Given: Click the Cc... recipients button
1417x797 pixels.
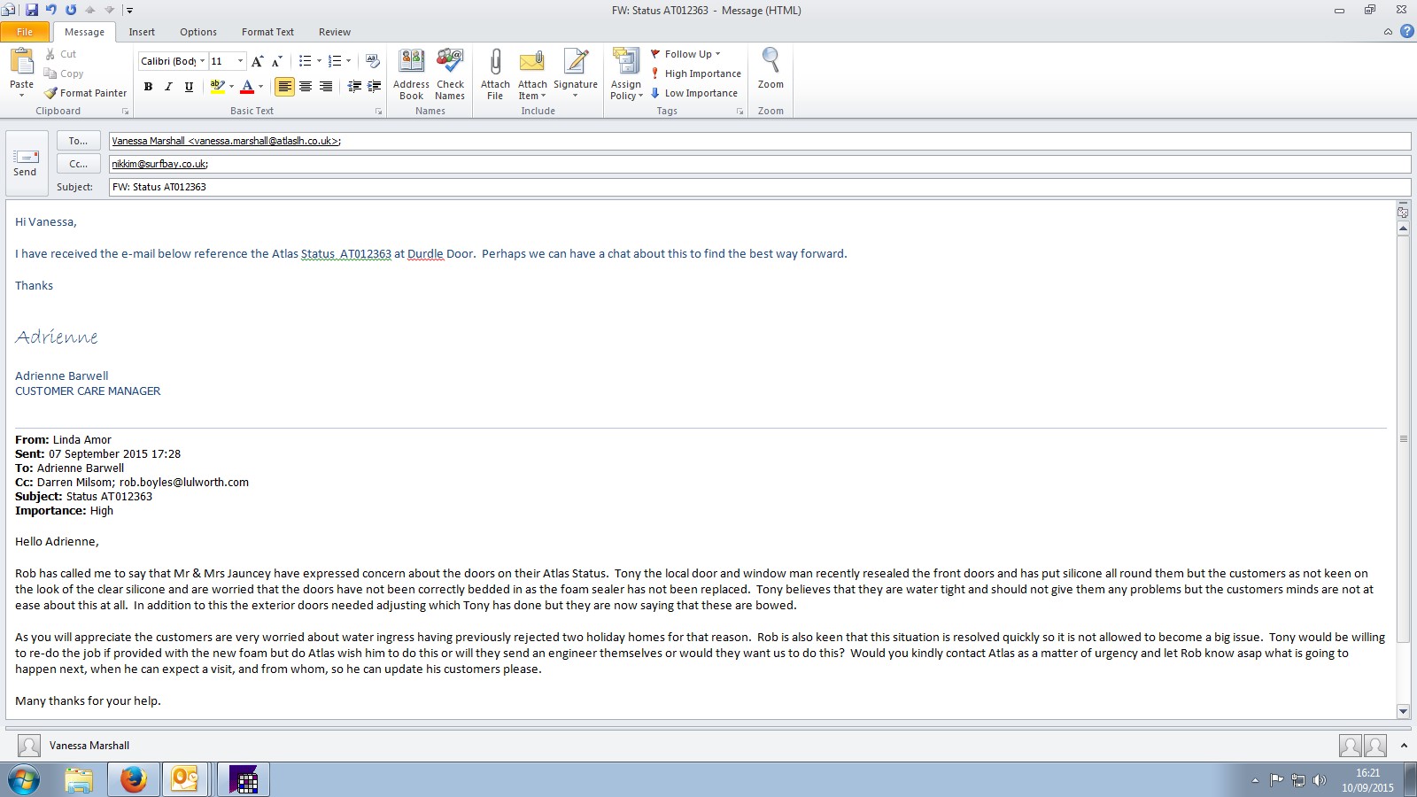Looking at the screenshot, I should pos(78,164).
